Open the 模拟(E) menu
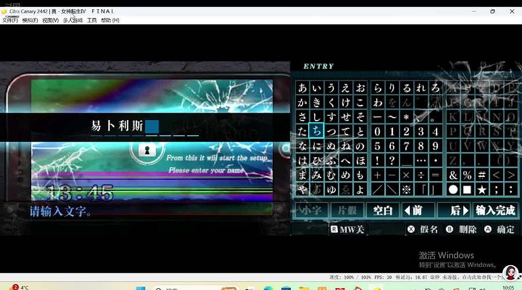 coord(30,20)
